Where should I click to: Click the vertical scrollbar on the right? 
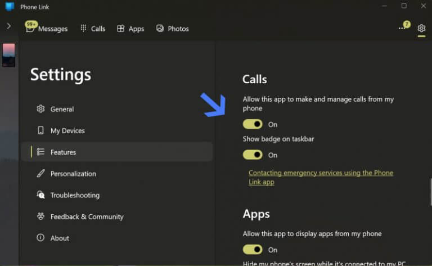[x=431, y=192]
